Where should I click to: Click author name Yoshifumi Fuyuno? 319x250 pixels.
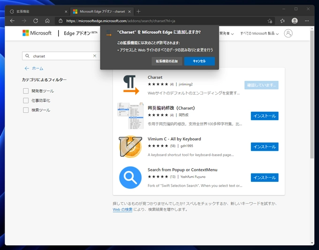point(193,177)
